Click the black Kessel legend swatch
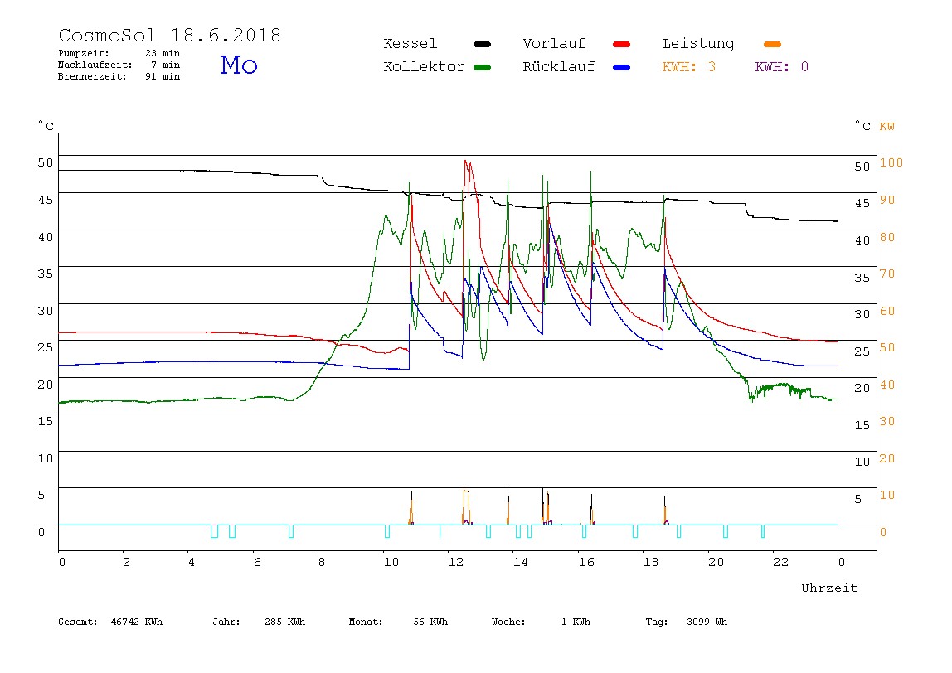952x673 pixels. [x=482, y=44]
